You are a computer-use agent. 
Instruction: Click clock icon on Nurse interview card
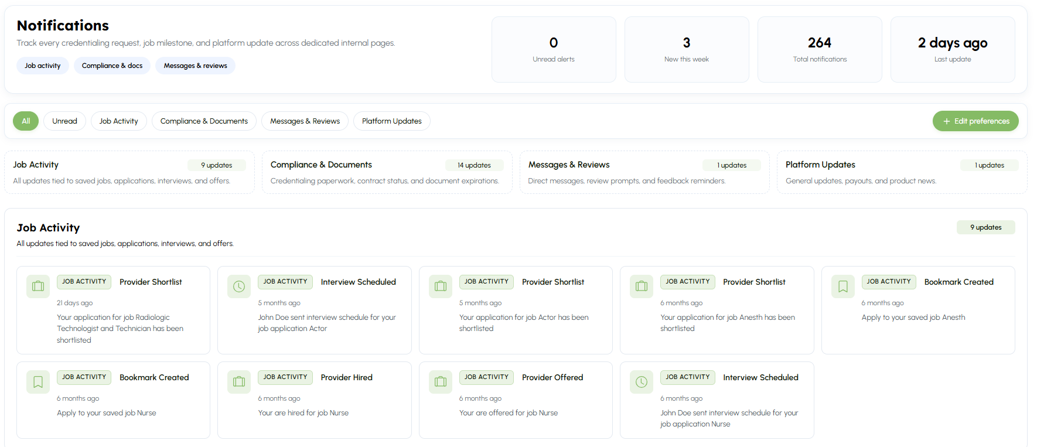tap(642, 382)
